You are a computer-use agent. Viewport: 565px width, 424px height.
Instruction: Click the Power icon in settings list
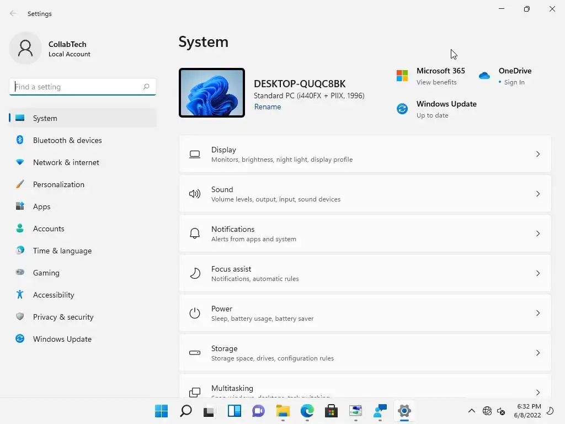195,313
